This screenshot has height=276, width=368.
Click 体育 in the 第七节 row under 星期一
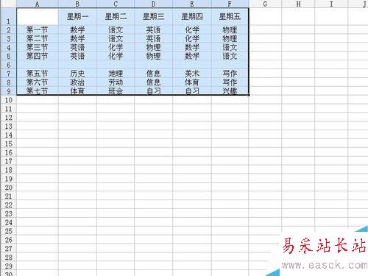(x=77, y=91)
